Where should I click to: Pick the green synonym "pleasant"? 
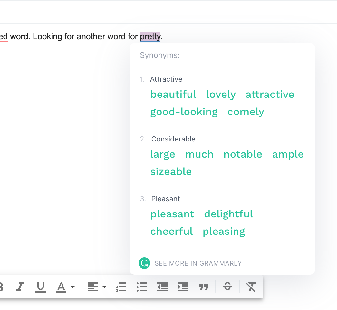[x=172, y=214]
